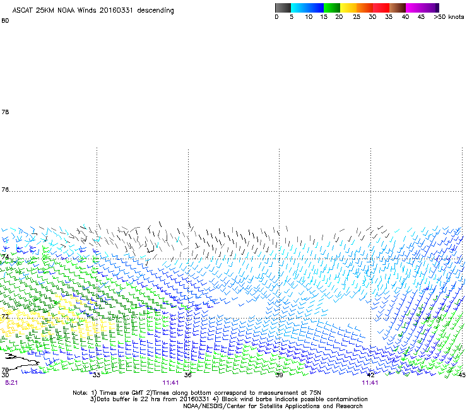The width and height of the screenshot is (467, 410).
Task: Click the 40 label under the color legend
Action: tap(405, 17)
